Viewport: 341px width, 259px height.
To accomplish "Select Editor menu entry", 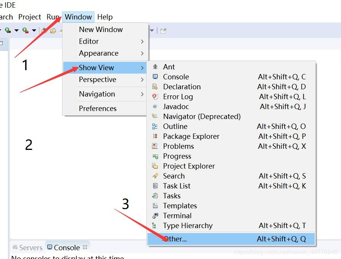I will pos(106,41).
